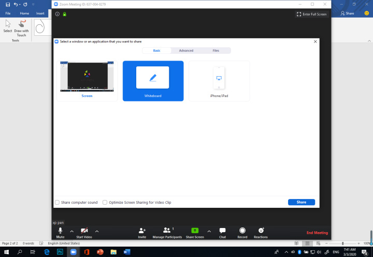Screen dimensions: 373x257
Task: Expand audio options arrow next to Mute
Action: coord(72,231)
